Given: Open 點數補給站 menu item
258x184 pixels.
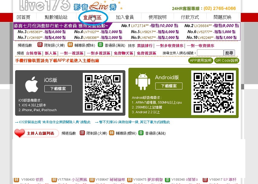Looking at the screenshot, I should [x=56, y=17].
